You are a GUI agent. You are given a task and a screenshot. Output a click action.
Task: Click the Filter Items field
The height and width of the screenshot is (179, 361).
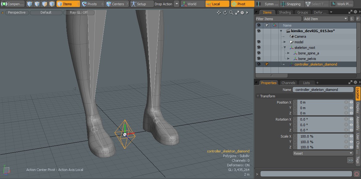[278, 19]
